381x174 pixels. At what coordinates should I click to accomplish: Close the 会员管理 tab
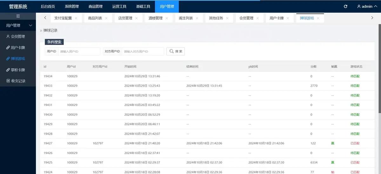coord(257,18)
